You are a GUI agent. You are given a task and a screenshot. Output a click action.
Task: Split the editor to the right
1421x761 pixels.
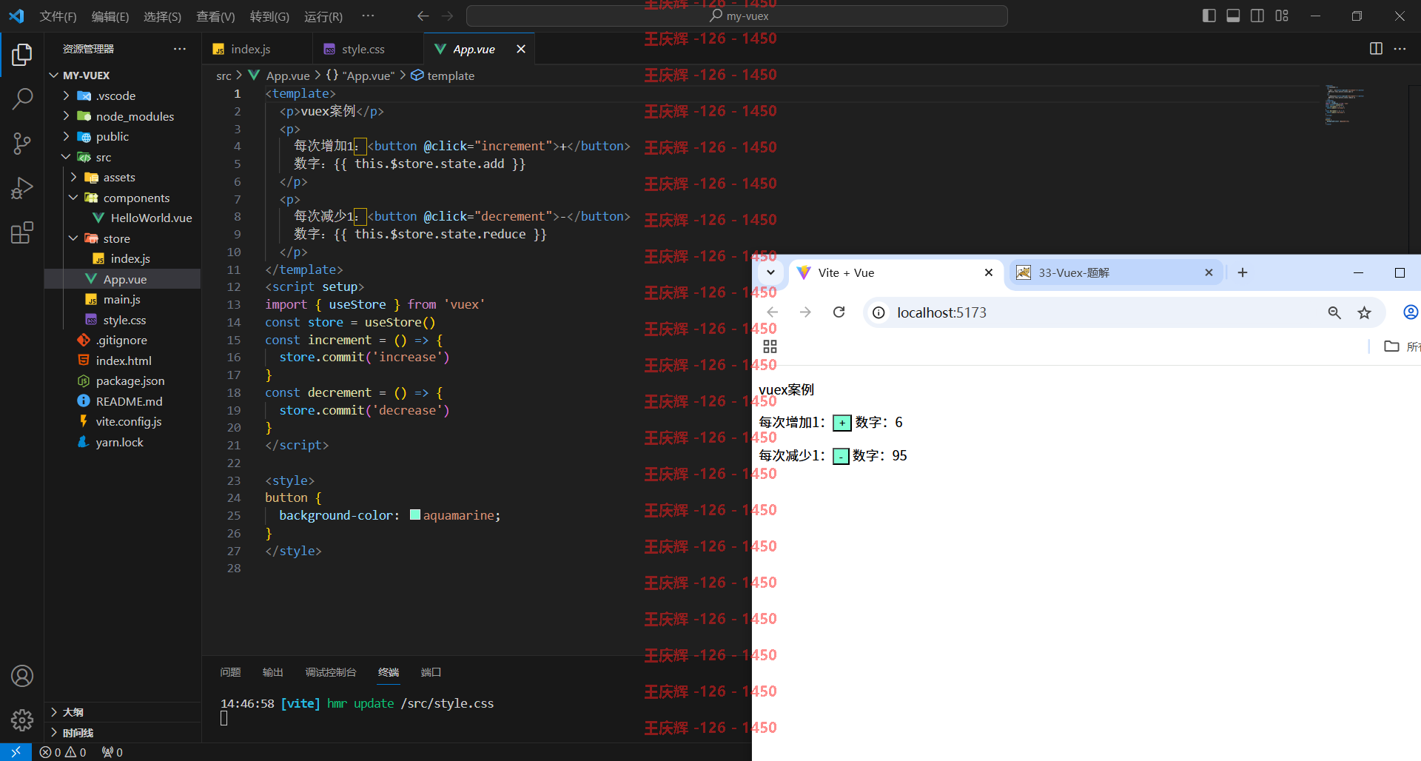point(1376,49)
